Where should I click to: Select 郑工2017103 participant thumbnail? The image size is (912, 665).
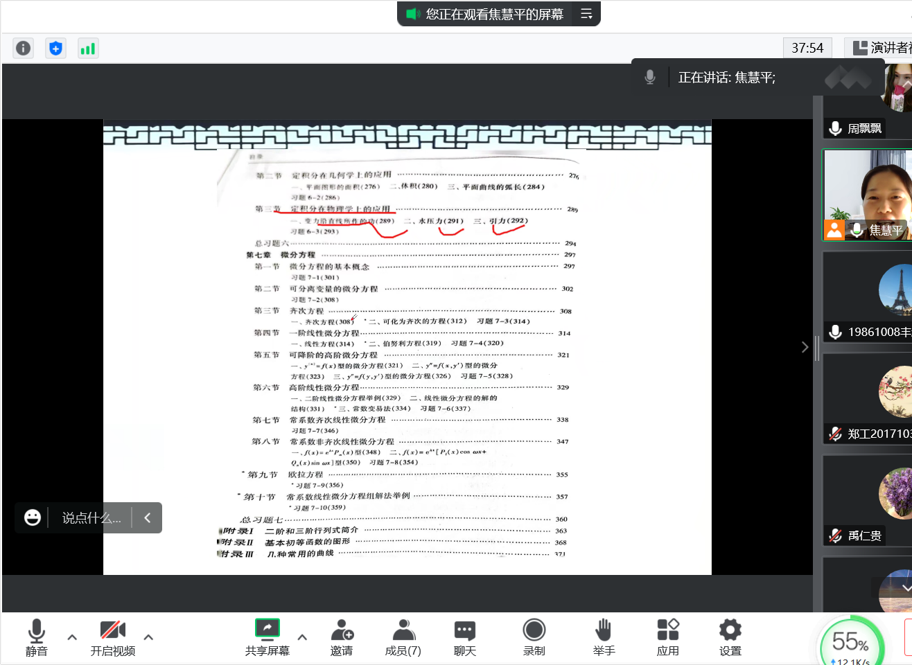868,398
